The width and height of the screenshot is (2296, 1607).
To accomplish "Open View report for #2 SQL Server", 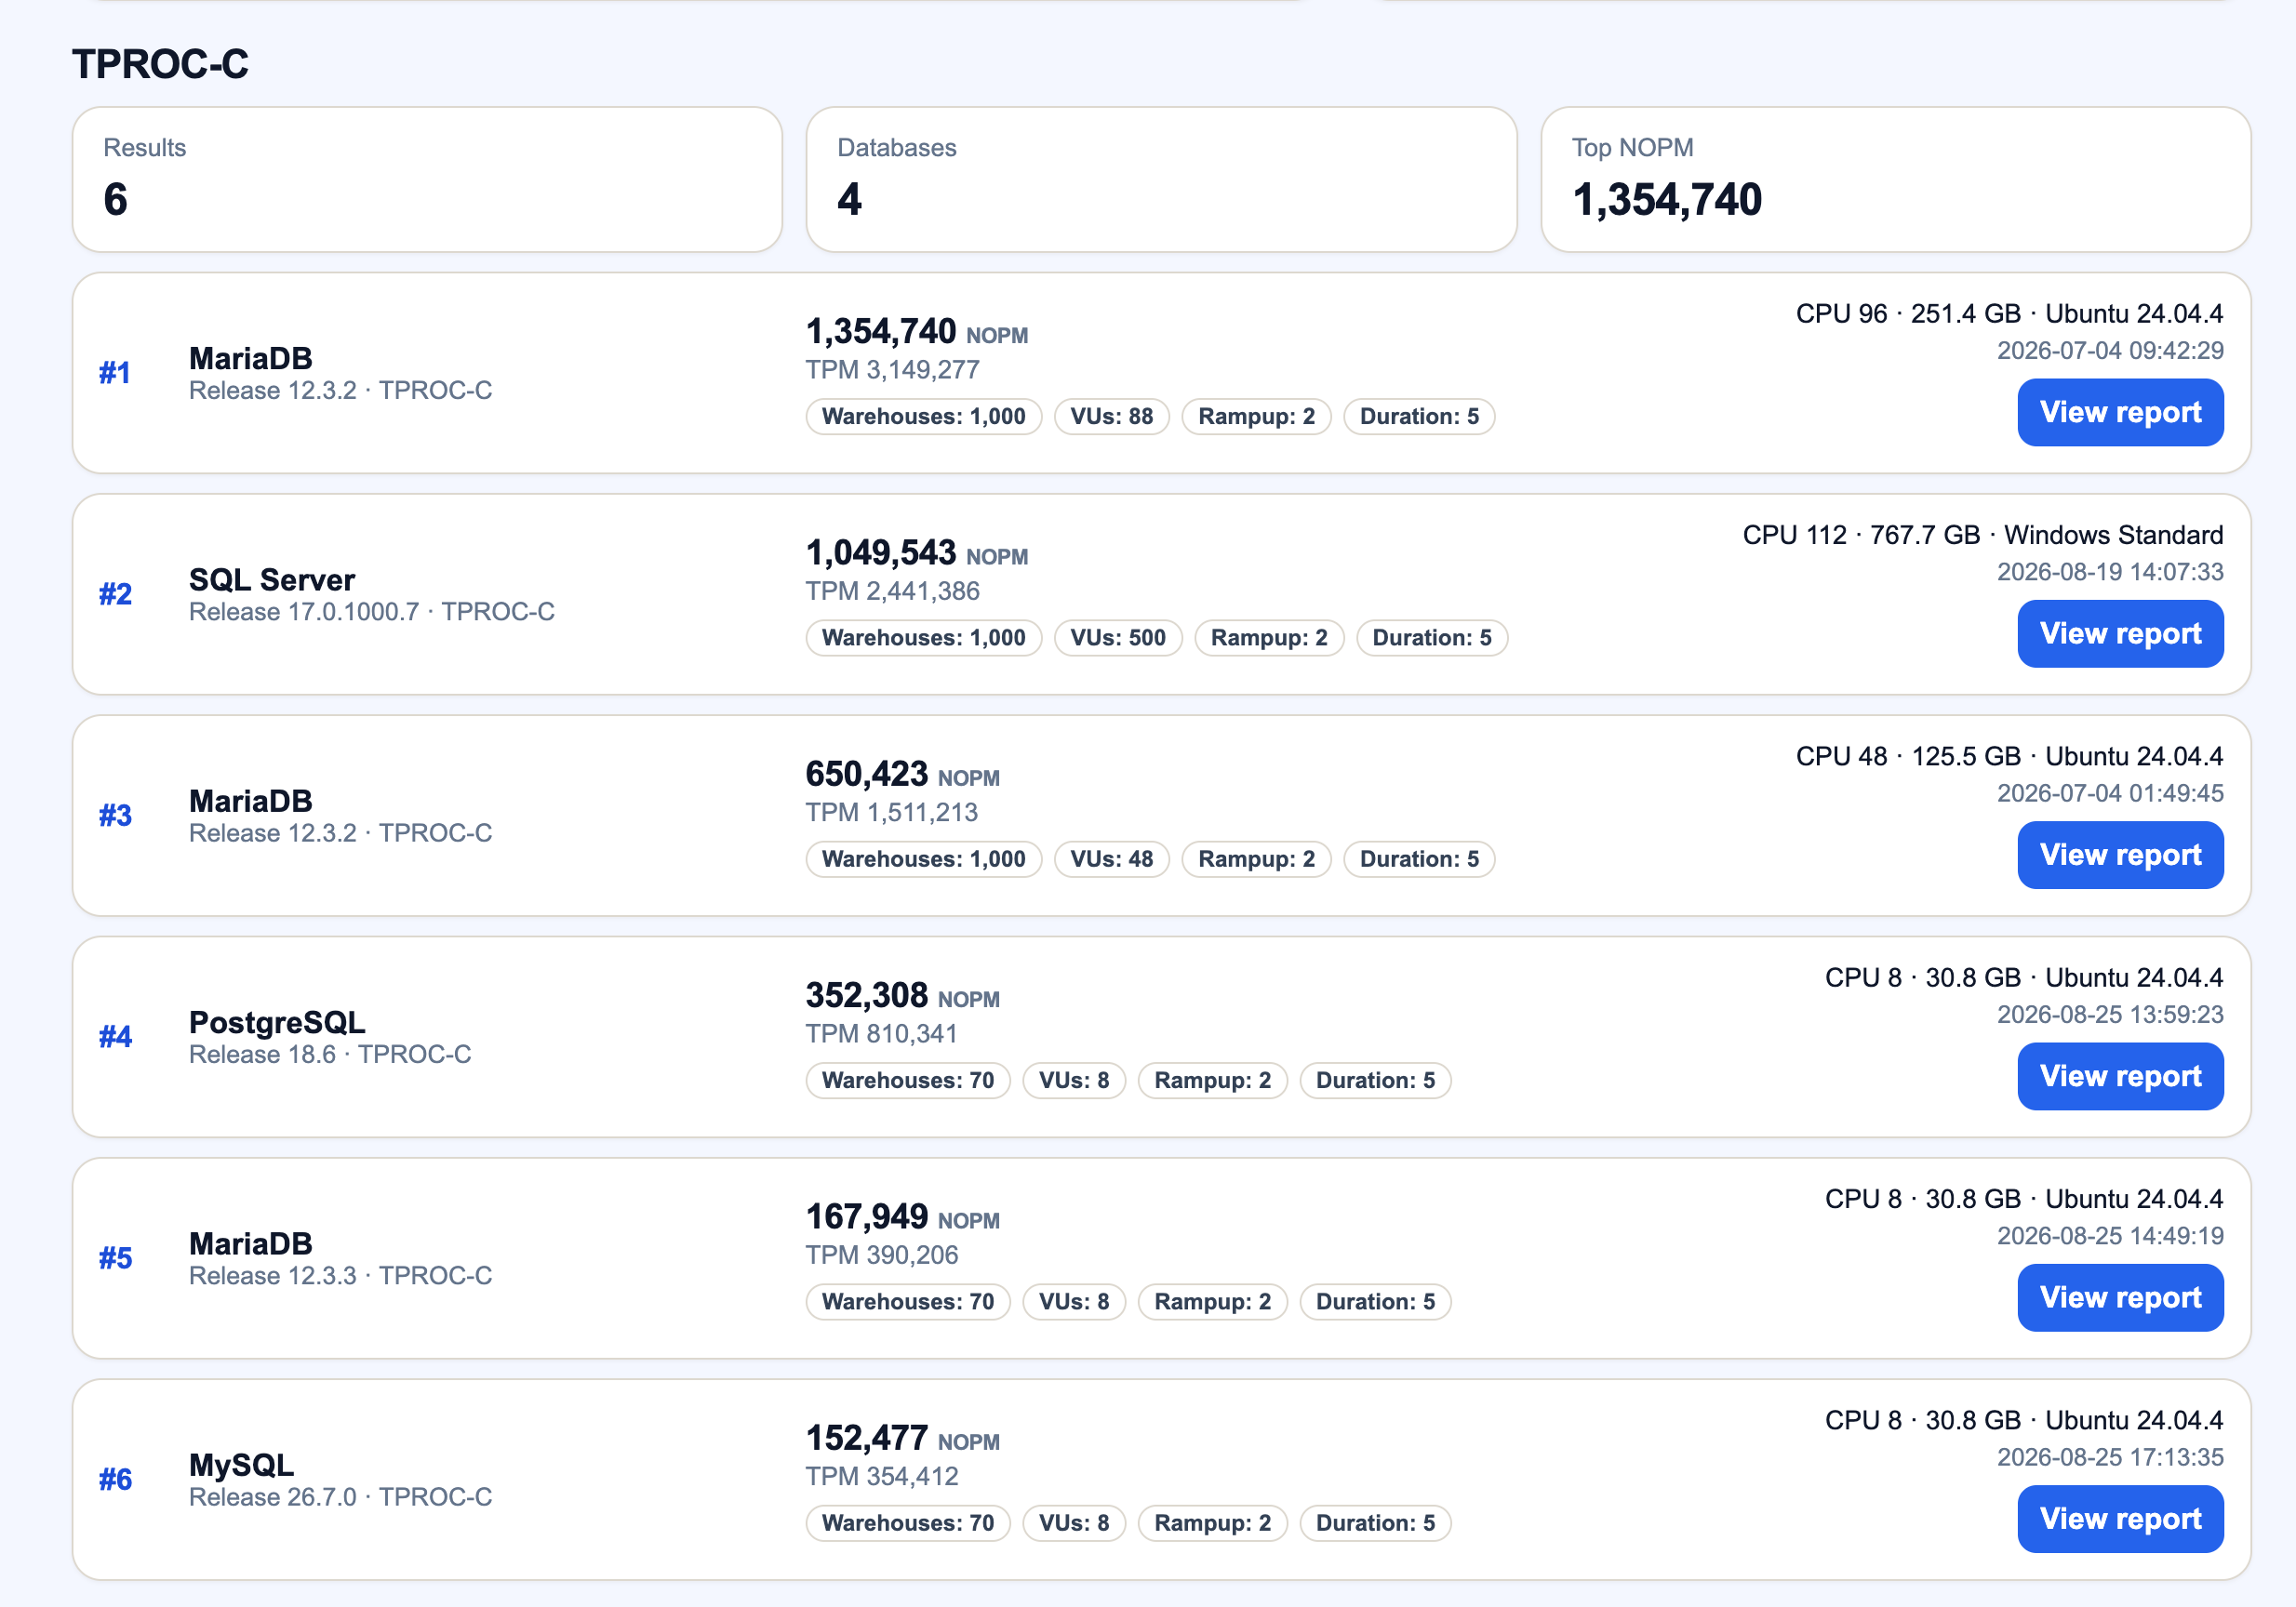I will [x=2120, y=633].
